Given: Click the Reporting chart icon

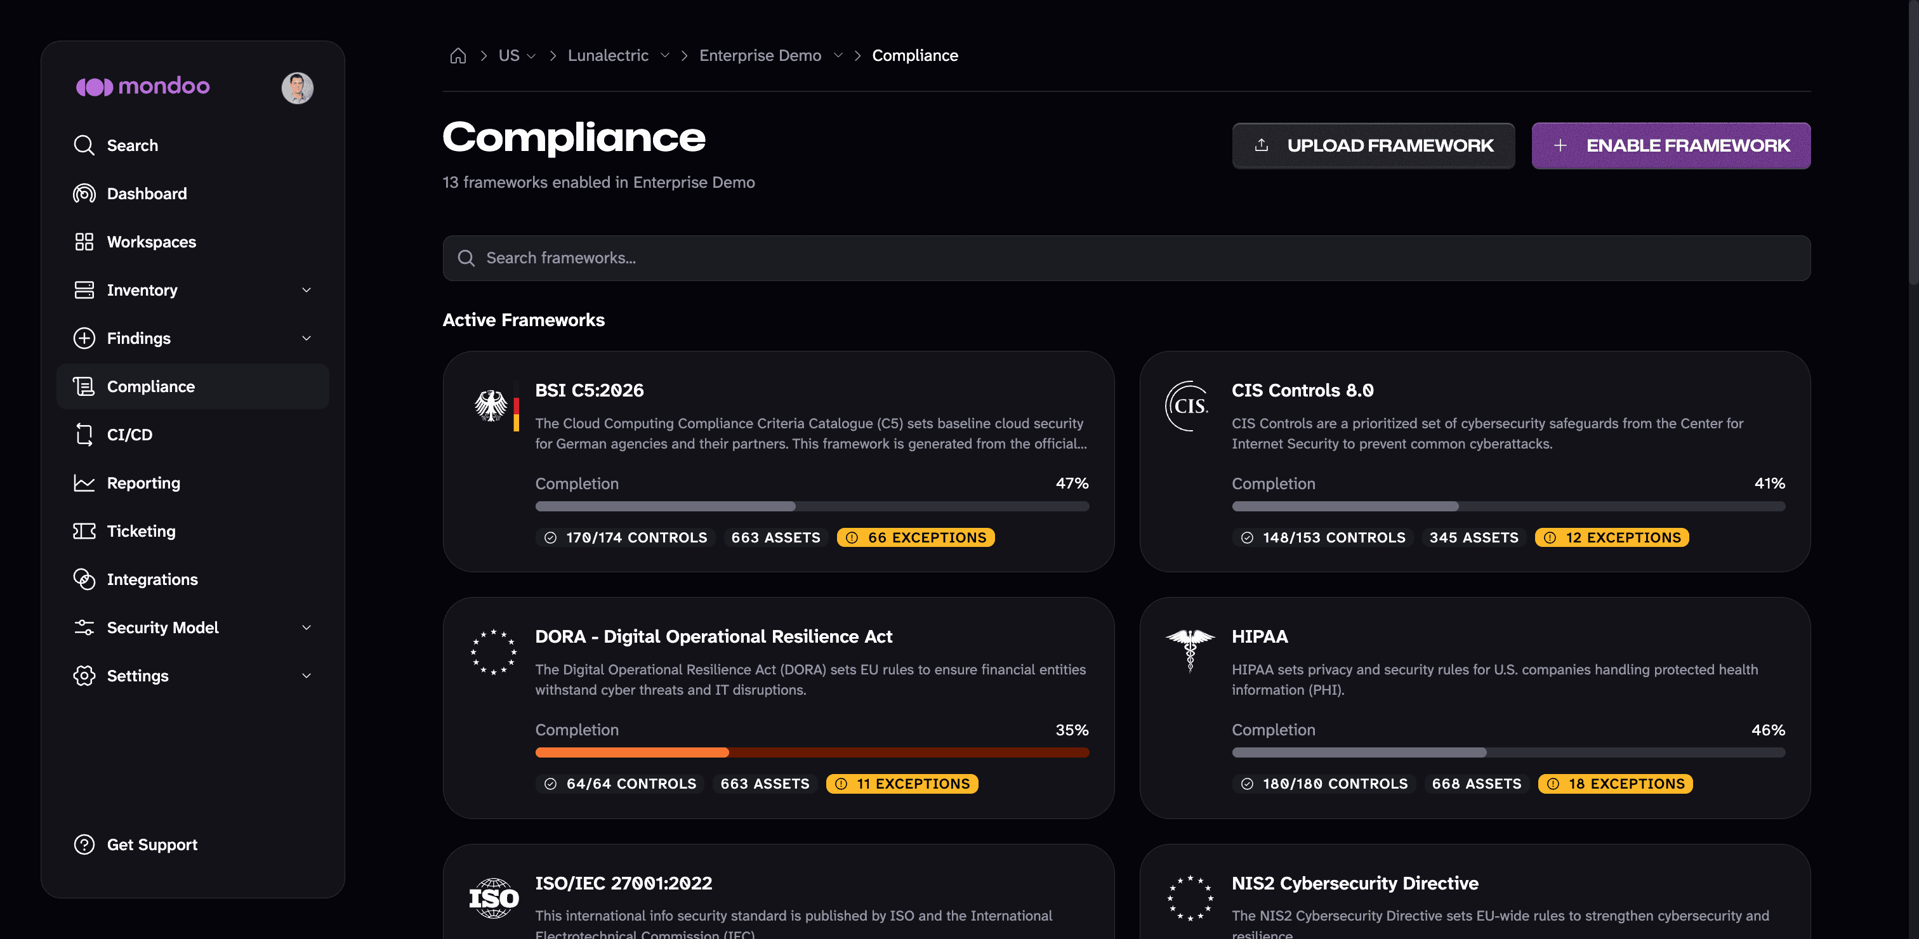Looking at the screenshot, I should [84, 483].
